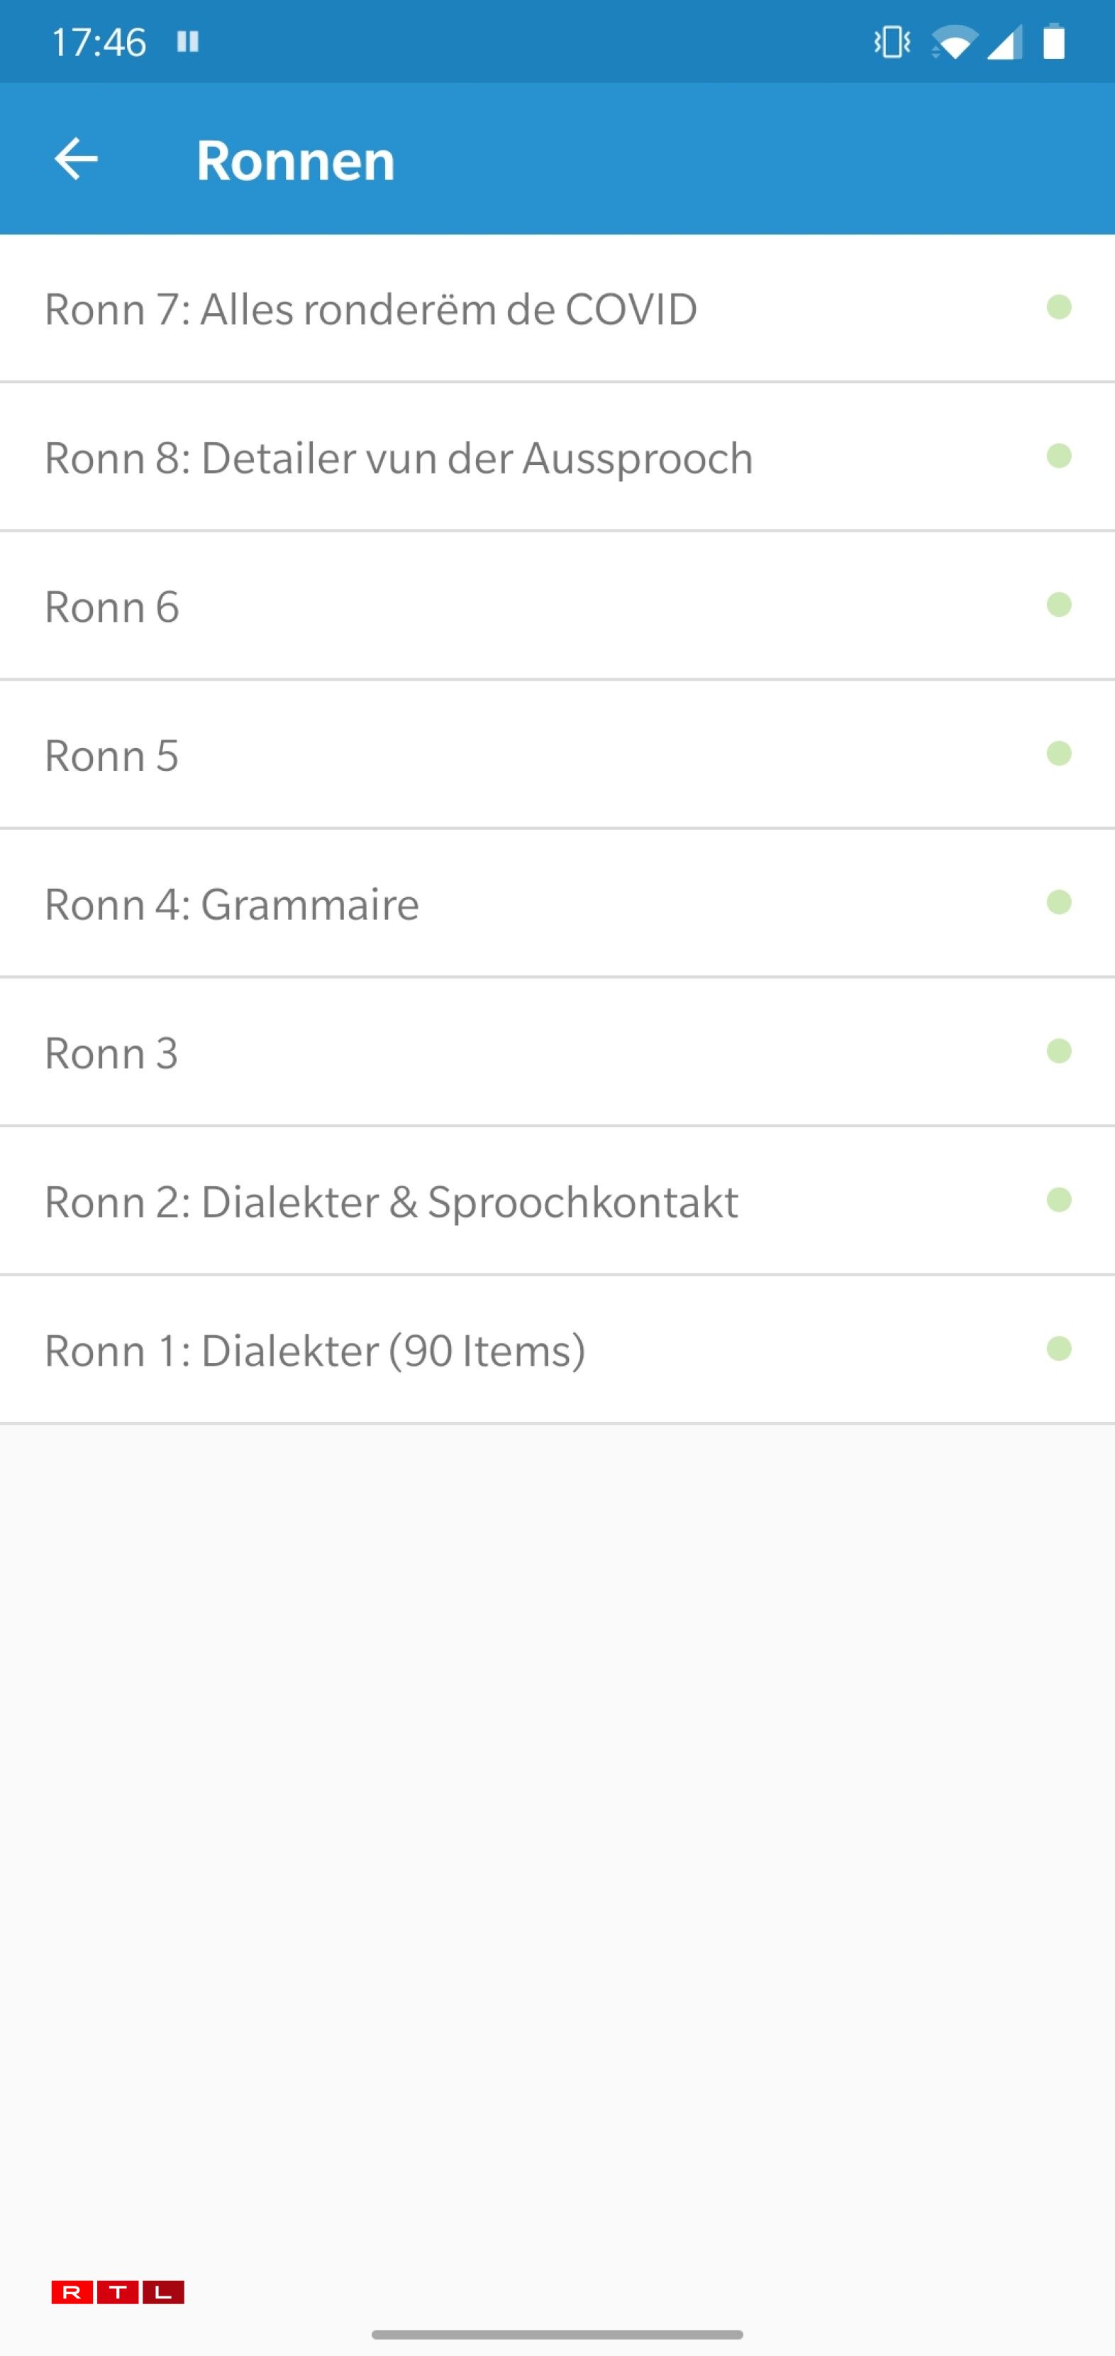
Task: Tap green dot beside Ronn 4: Grammaire
Action: click(1058, 902)
